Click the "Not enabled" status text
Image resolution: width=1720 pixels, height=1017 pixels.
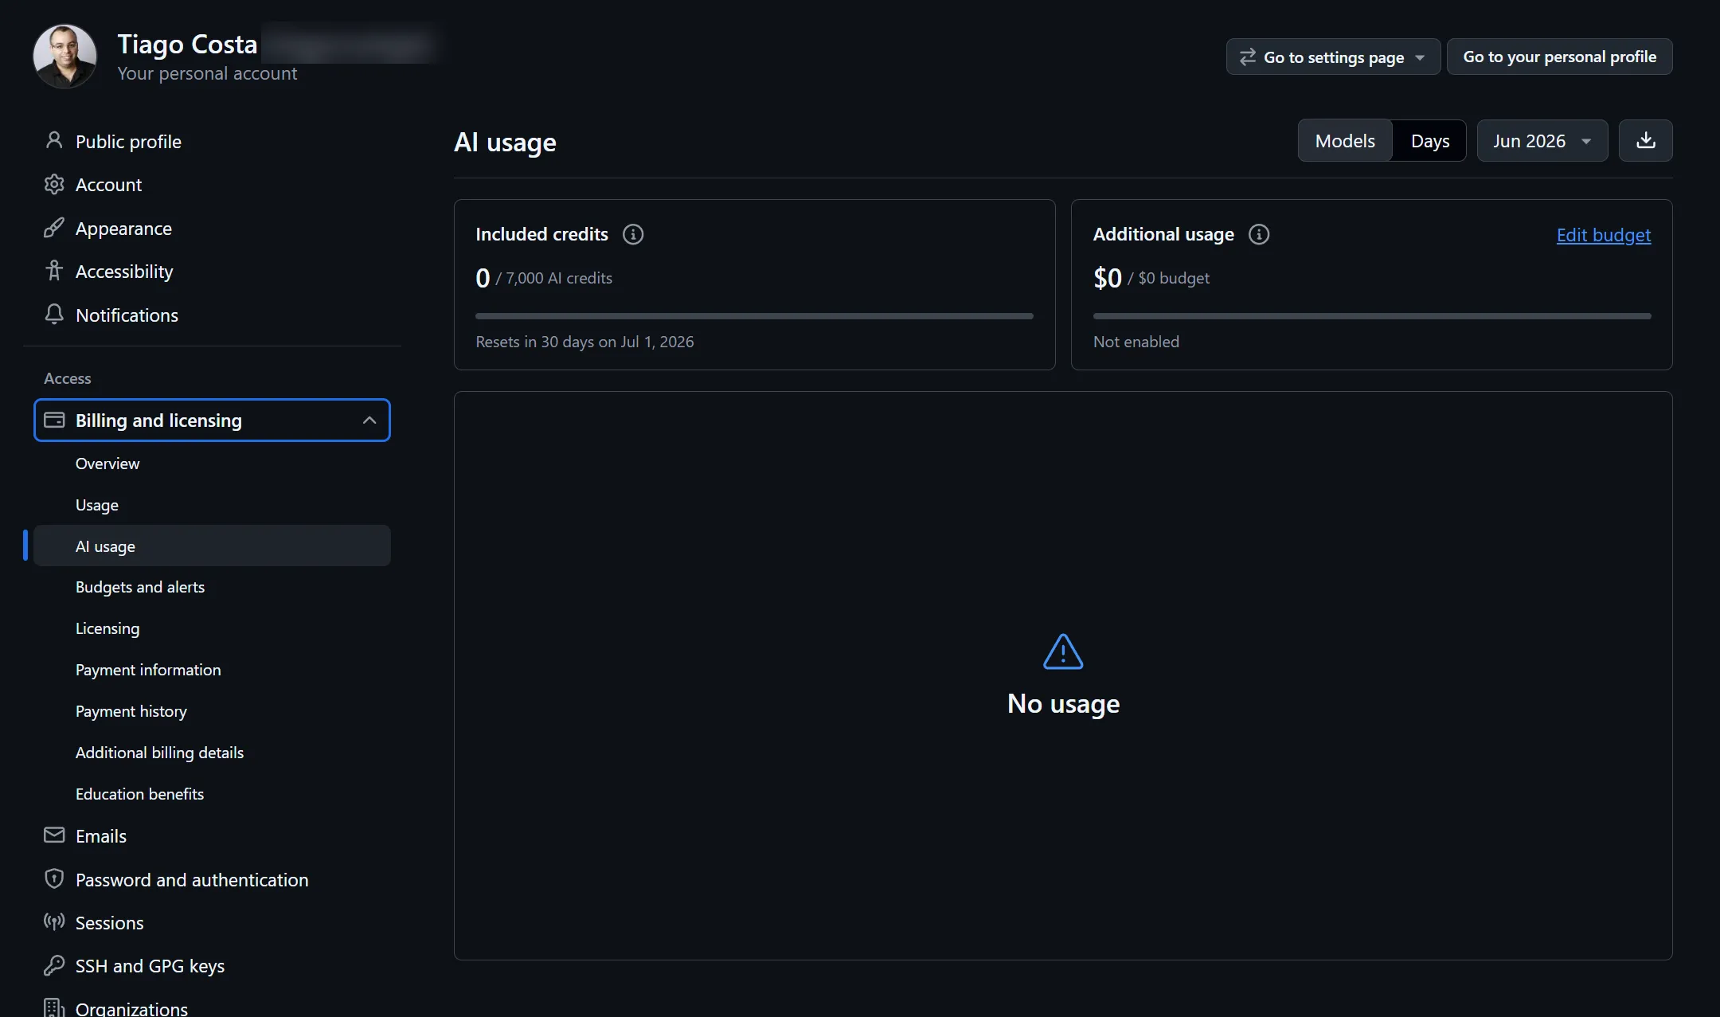[1136, 342]
